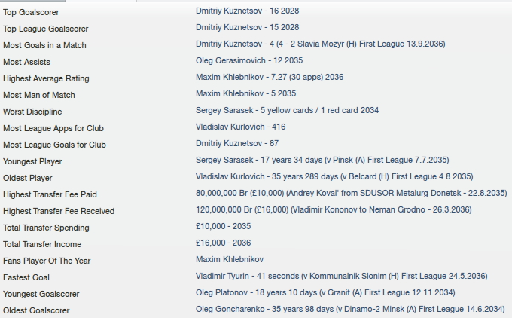Viewport: 512px width, 318px height.
Task: Click Dmitriy Kuznetsov in Most League Goals row
Action: [x=229, y=143]
